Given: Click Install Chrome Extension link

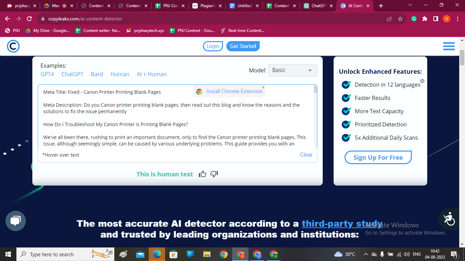Looking at the screenshot, I should coord(235,91).
